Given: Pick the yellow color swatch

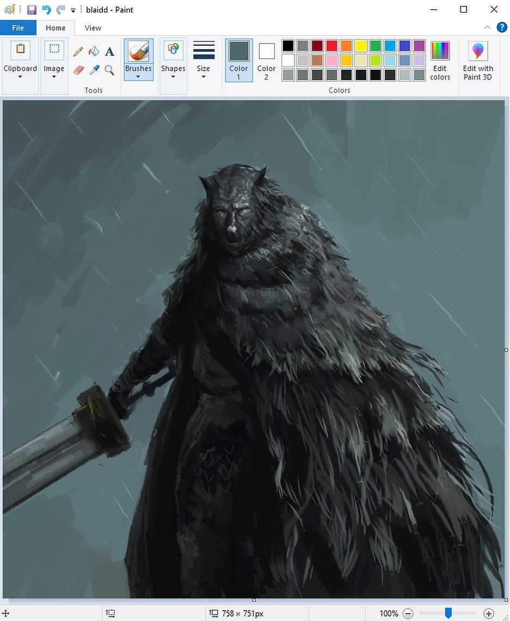Looking at the screenshot, I should pyautogui.click(x=361, y=46).
